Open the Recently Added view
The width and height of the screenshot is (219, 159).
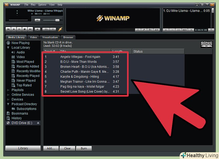28,66
